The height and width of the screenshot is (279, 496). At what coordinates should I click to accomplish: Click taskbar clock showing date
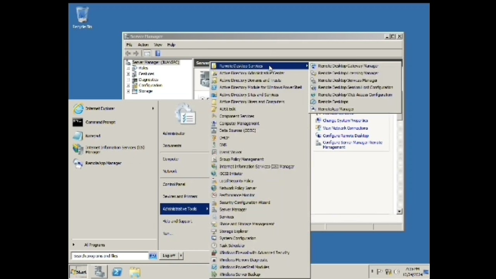click(412, 272)
